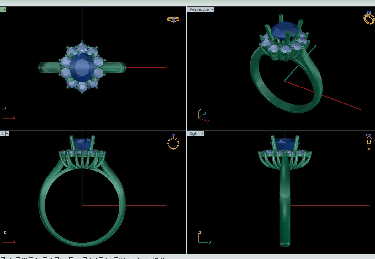375x259 pixels.
Task: Select the blue oval center stone in Top view
Action: [x=82, y=67]
